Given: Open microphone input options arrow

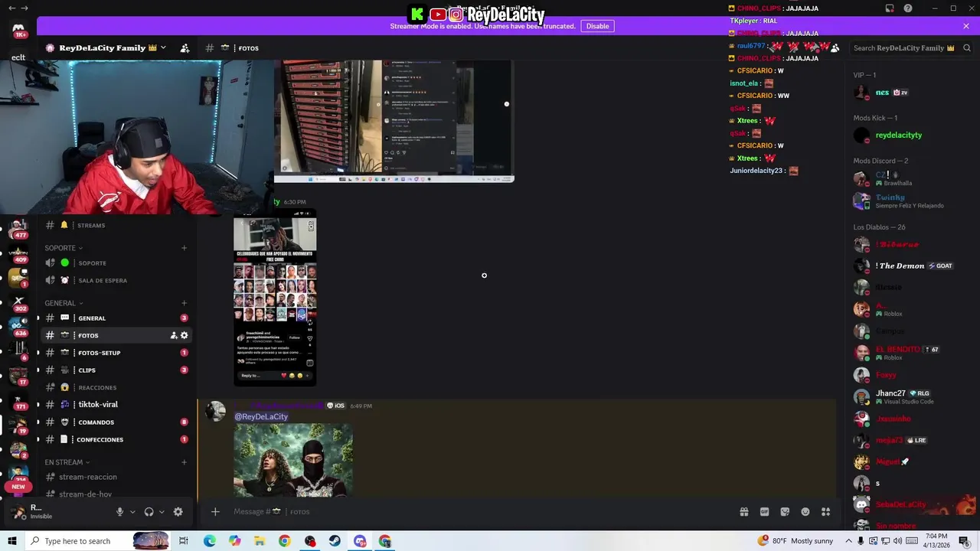Looking at the screenshot, I should tap(132, 512).
